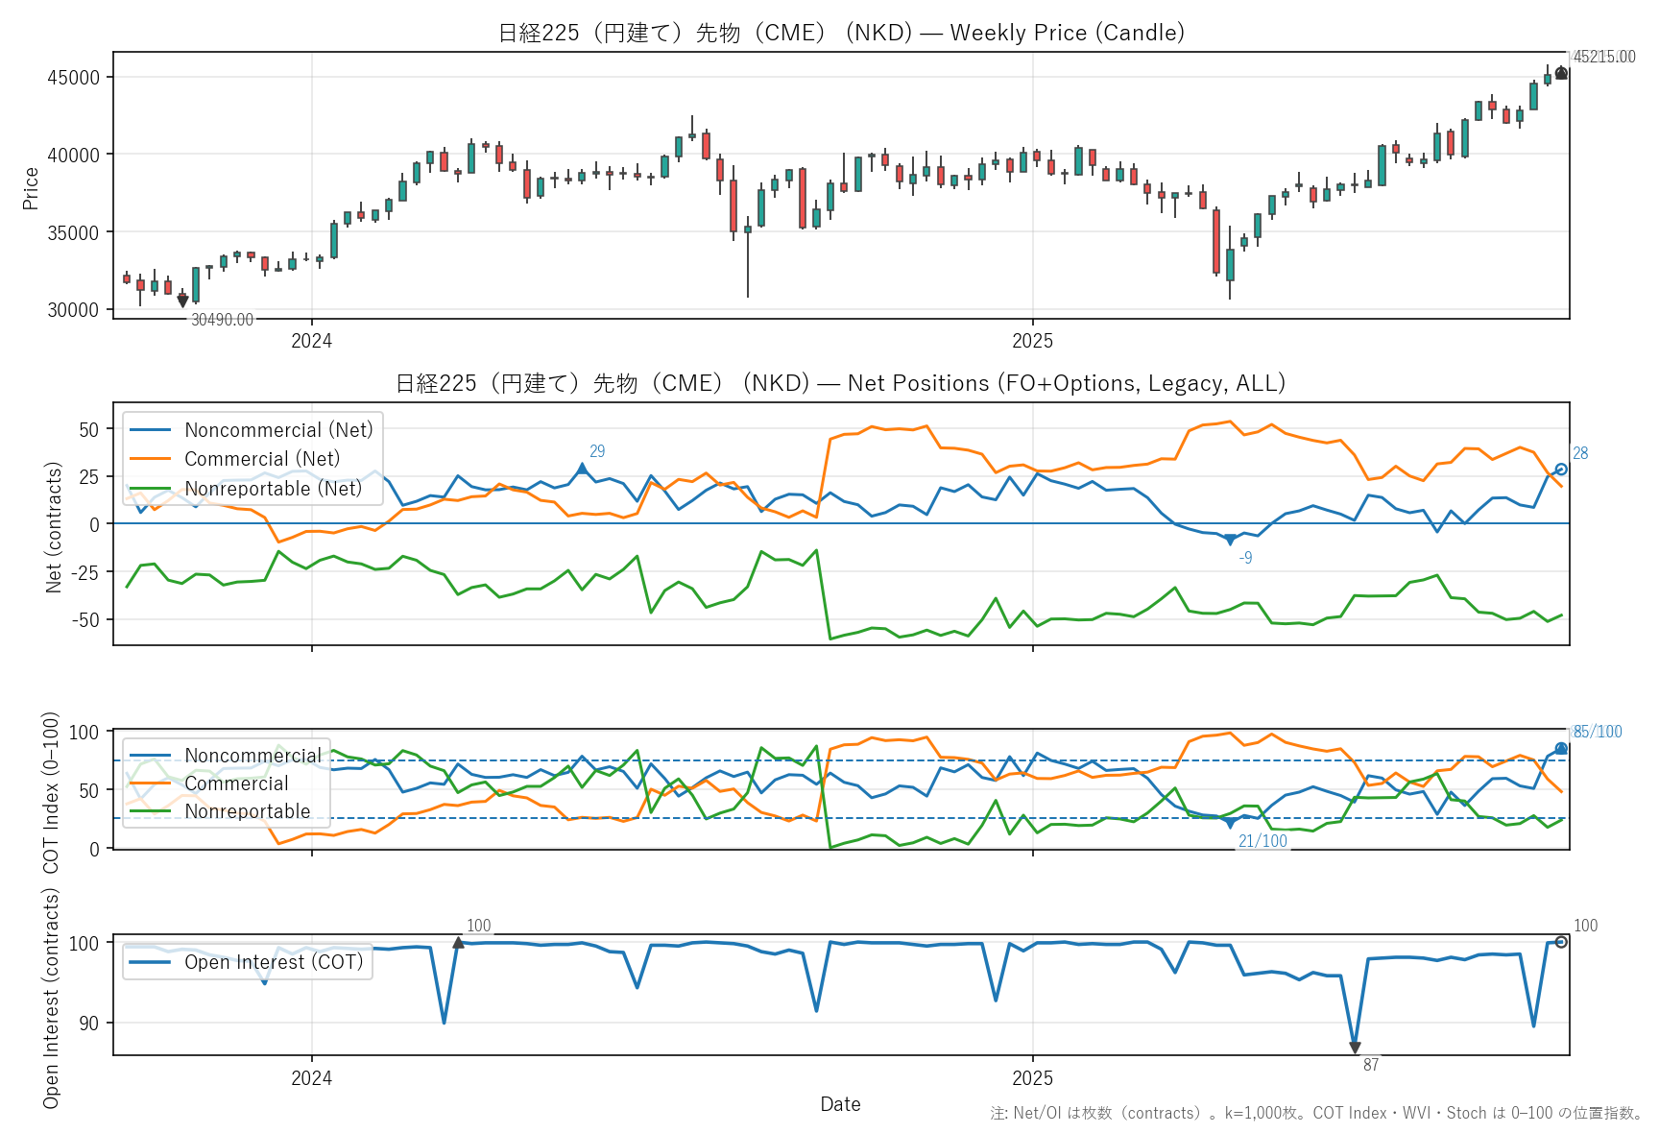Image resolution: width=1659 pixels, height=1133 pixels.
Task: Click the 2025 tick label under price chart
Action: [1032, 341]
